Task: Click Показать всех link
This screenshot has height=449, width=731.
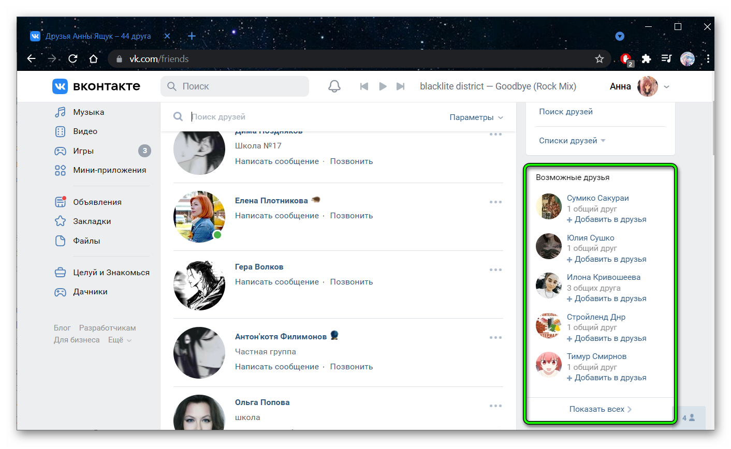Action: (601, 409)
